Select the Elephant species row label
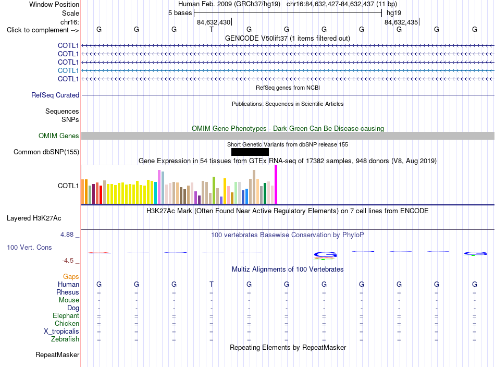 coord(66,315)
